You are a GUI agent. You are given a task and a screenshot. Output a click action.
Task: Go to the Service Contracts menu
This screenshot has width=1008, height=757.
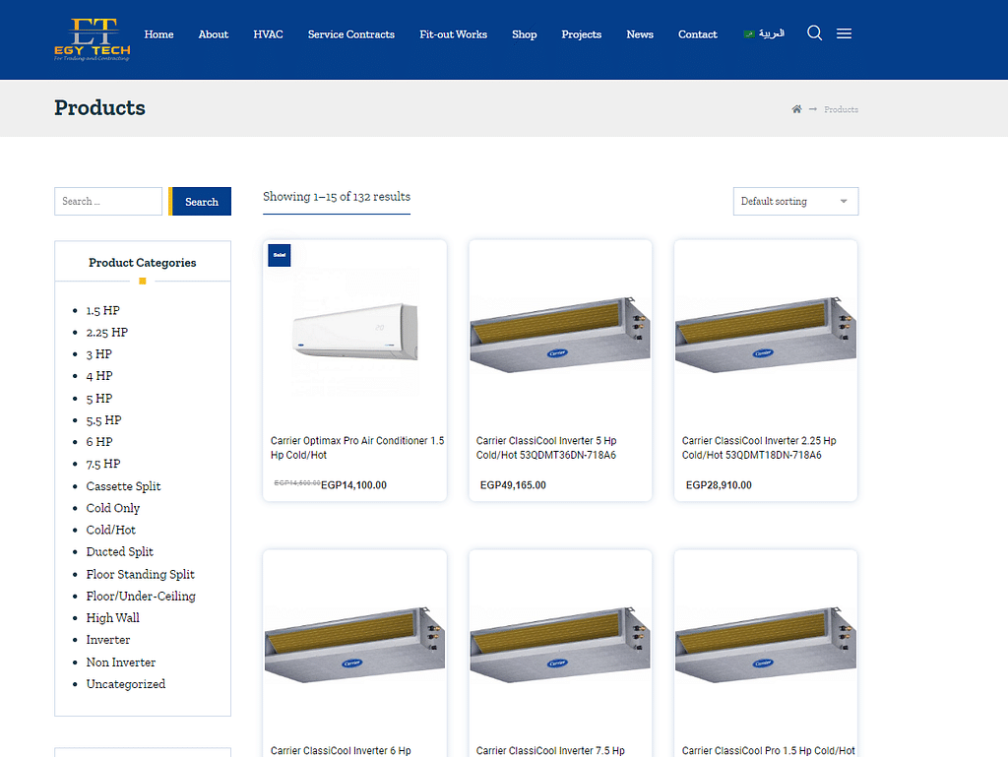tap(350, 34)
